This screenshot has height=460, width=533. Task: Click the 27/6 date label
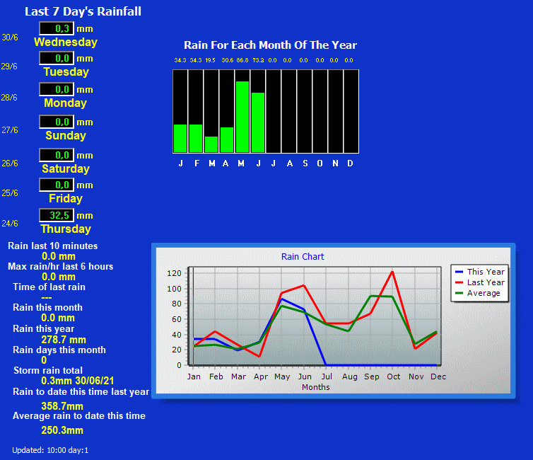tap(10, 130)
